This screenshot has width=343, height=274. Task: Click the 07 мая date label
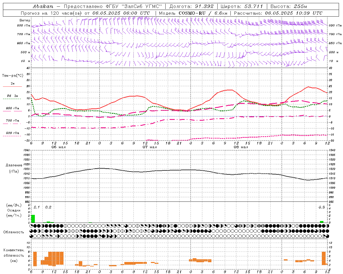pyautogui.click(x=150, y=147)
